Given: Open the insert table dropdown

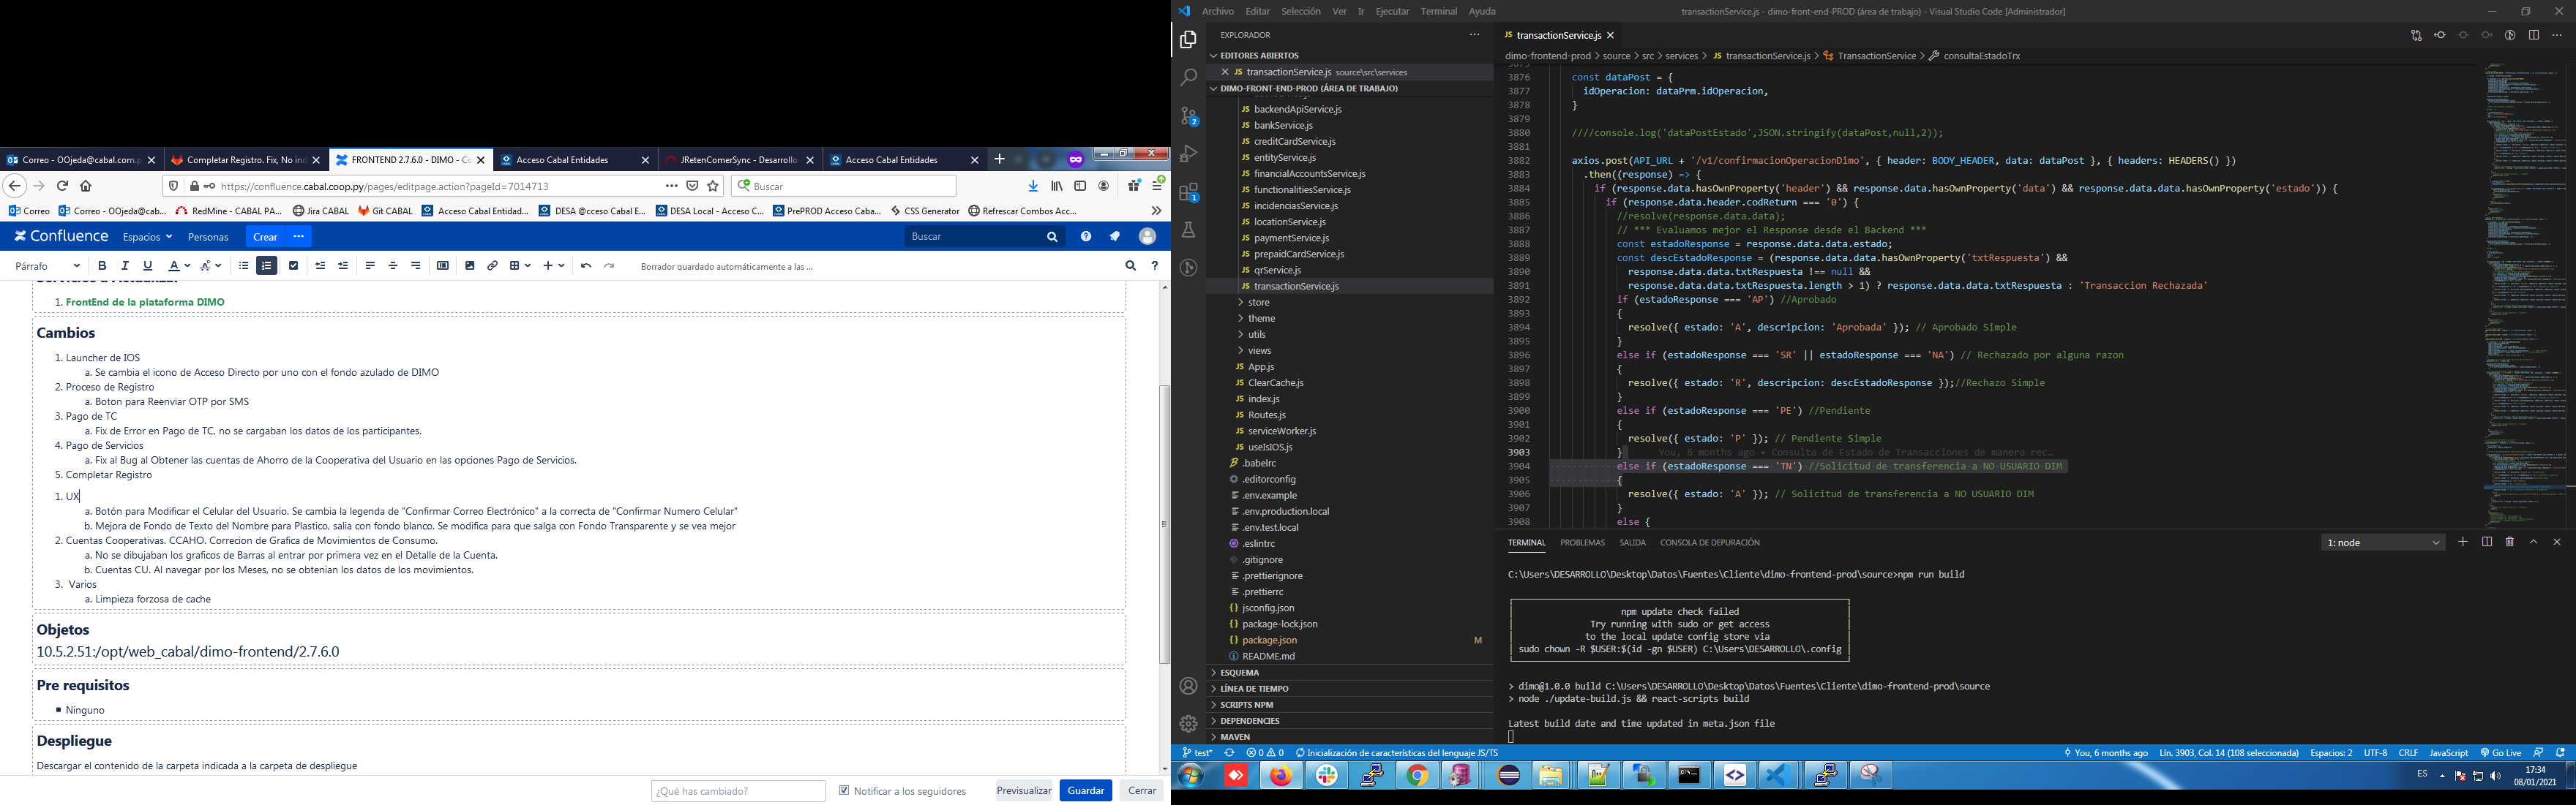Looking at the screenshot, I should pos(520,265).
